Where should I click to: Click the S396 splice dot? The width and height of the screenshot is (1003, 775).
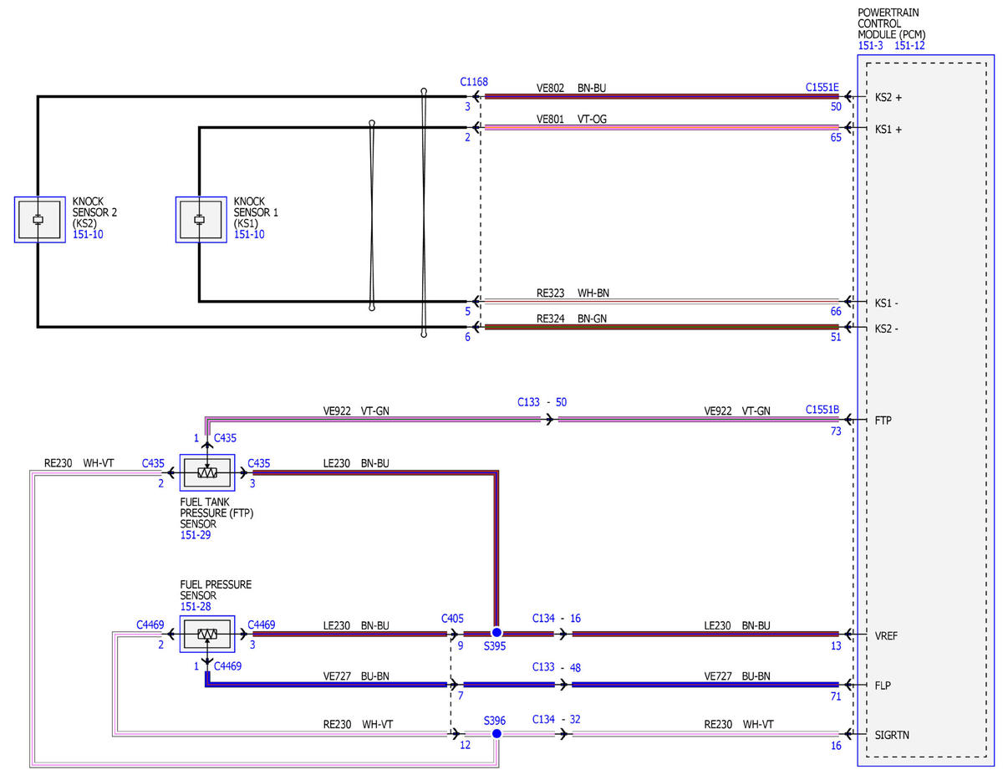pyautogui.click(x=496, y=733)
